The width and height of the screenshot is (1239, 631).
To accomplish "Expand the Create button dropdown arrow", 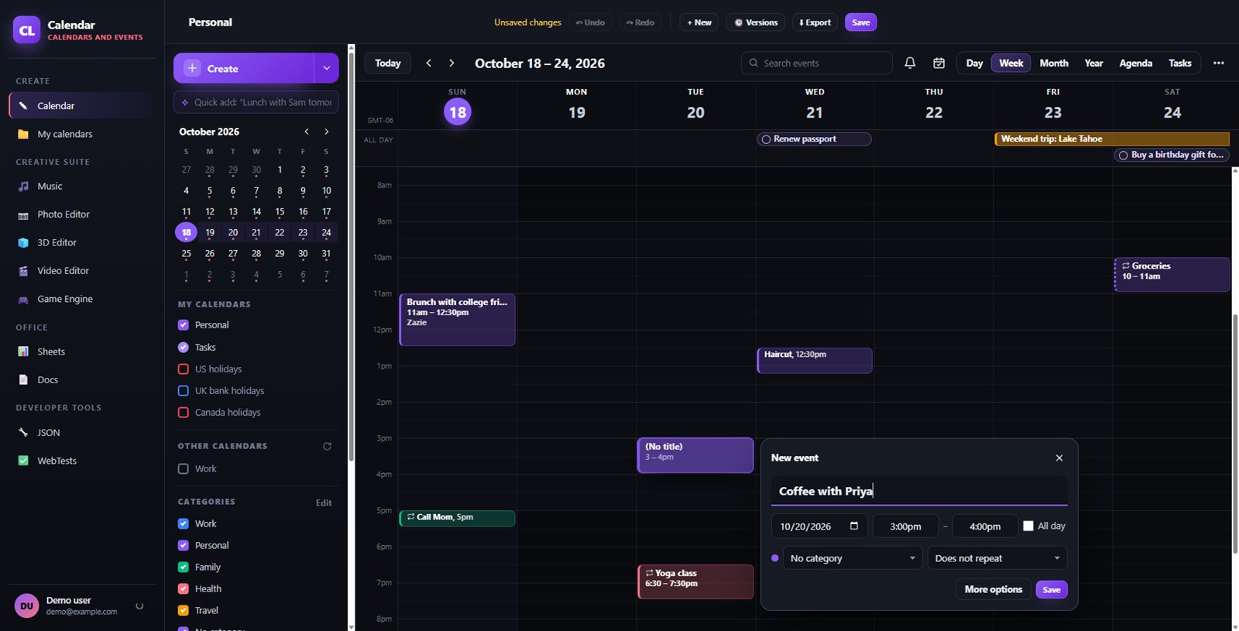I will (327, 68).
